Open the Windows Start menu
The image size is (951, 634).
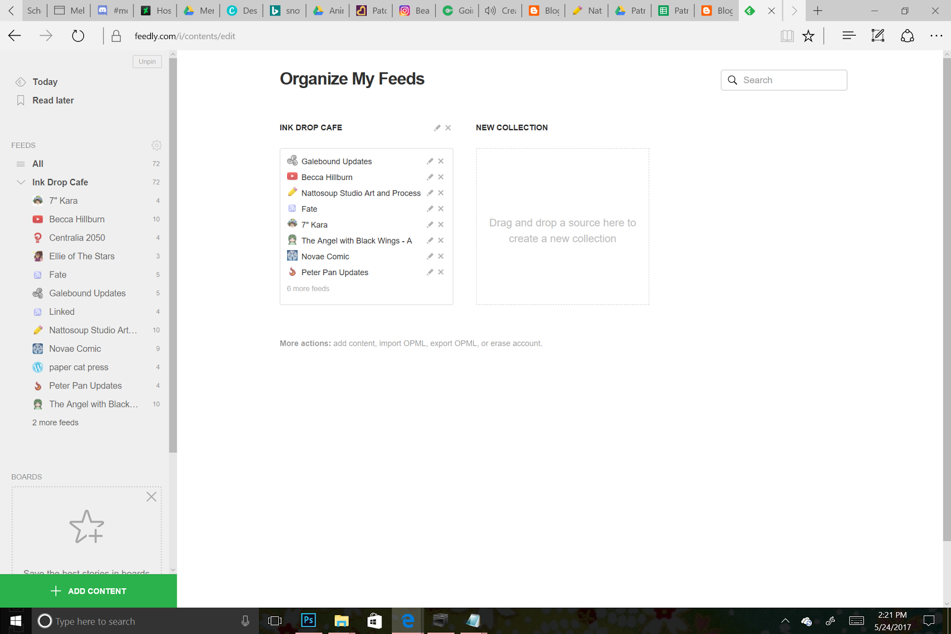point(16,621)
